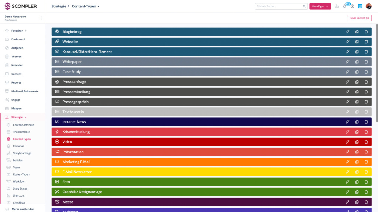Delete the Video content type
The height and width of the screenshot is (212, 378).
(x=366, y=142)
